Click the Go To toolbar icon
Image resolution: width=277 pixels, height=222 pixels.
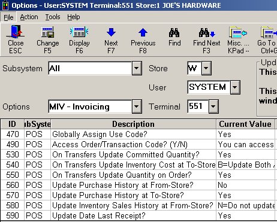coord(268,32)
